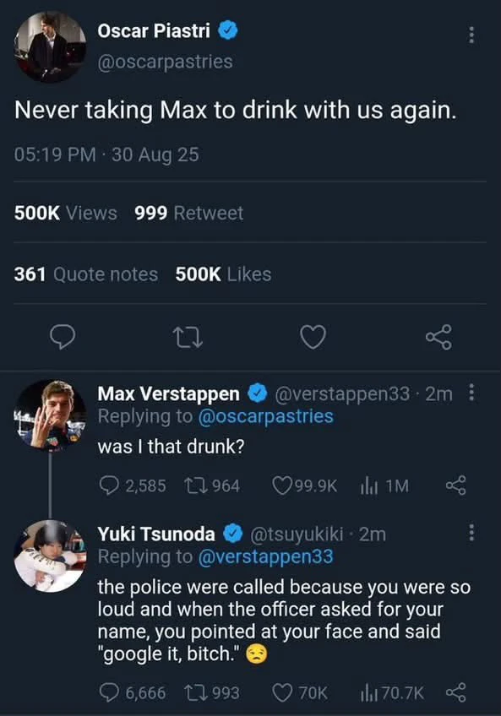Open more options on Max Verstappen's reply
Screen dimensions: 501x716
[x=471, y=393]
